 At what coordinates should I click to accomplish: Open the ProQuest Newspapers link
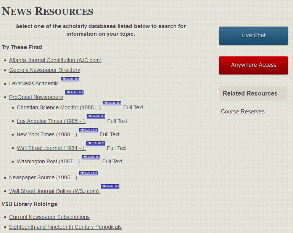pos(36,97)
